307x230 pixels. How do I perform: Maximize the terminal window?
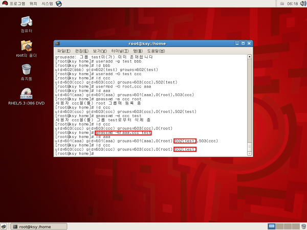pos(243,43)
